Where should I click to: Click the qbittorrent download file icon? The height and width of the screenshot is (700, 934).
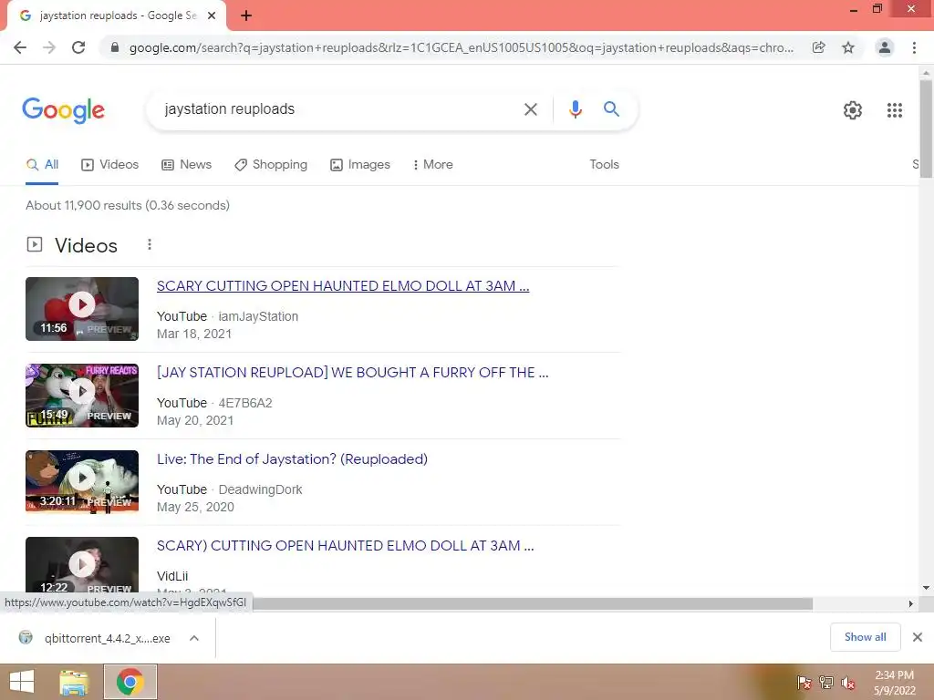pyautogui.click(x=26, y=637)
